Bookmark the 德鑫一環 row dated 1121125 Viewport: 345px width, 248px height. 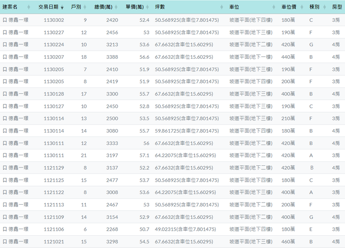(5, 180)
